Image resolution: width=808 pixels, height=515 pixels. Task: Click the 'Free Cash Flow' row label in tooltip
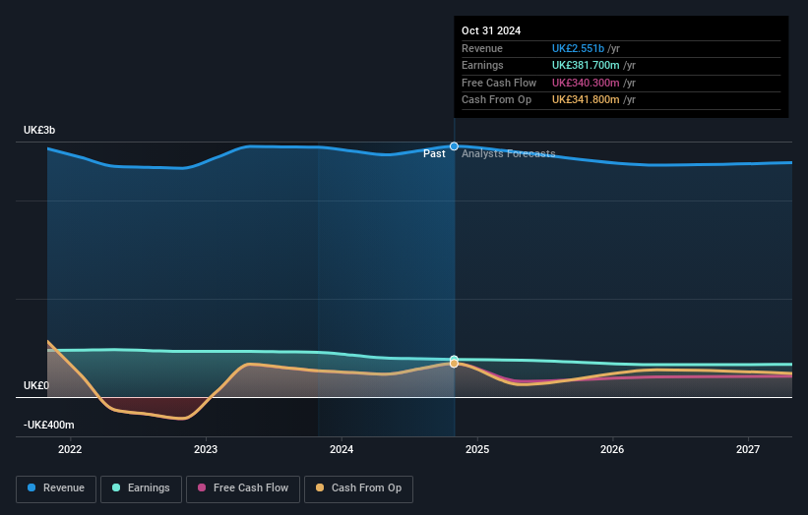point(499,83)
